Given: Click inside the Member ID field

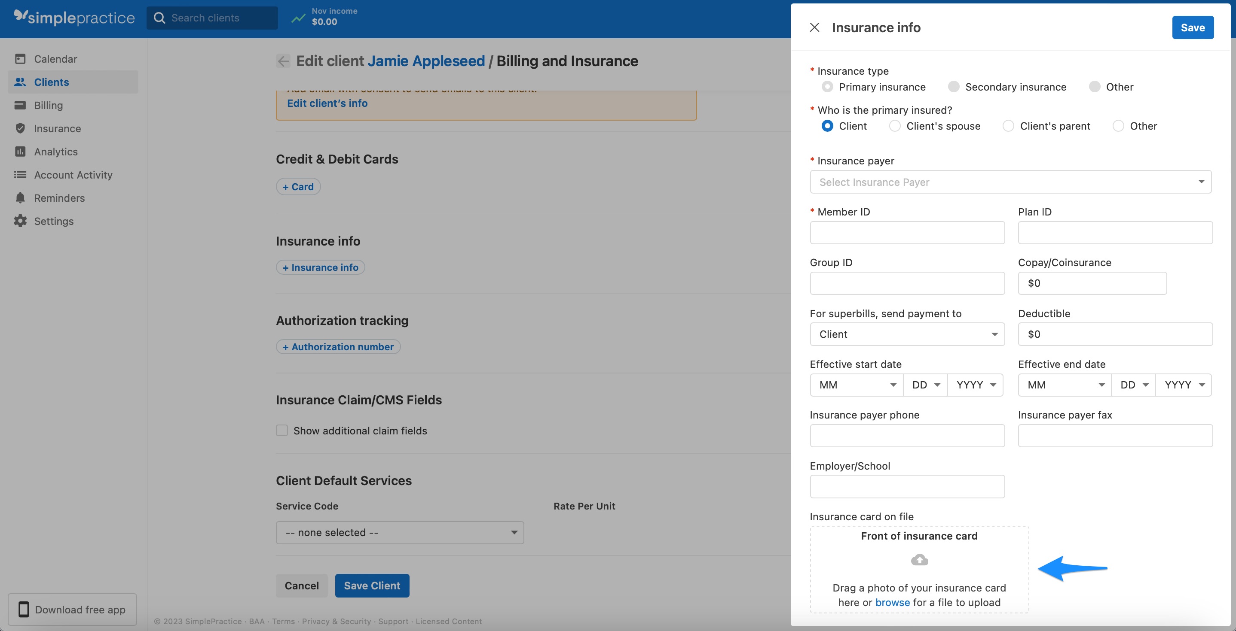Looking at the screenshot, I should tap(906, 232).
